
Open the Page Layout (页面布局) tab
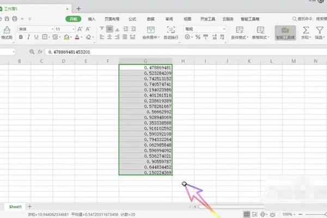click(112, 19)
